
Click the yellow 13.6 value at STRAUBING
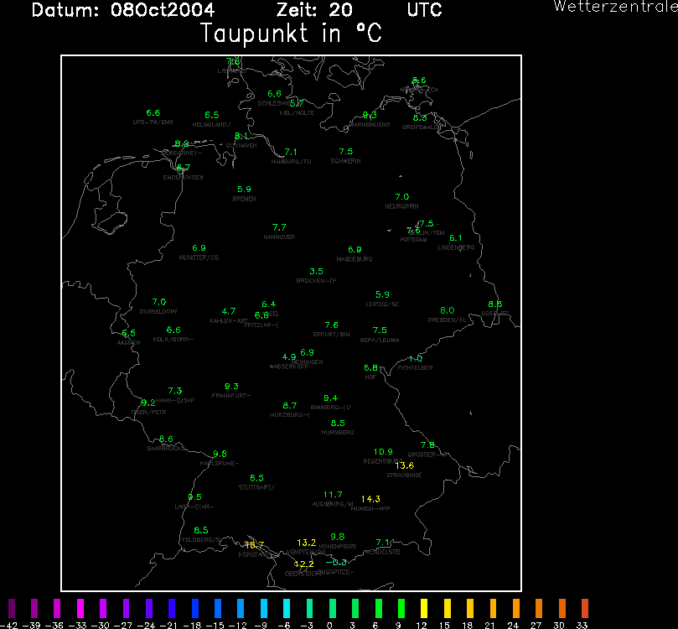(x=405, y=465)
